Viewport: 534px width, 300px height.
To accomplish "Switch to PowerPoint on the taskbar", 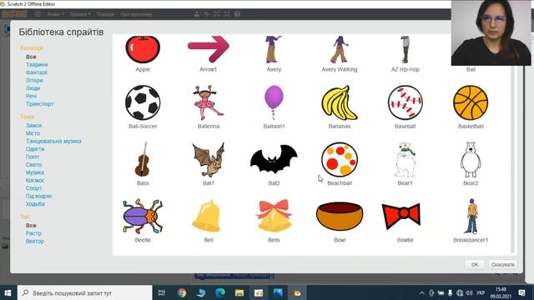I will (259, 292).
